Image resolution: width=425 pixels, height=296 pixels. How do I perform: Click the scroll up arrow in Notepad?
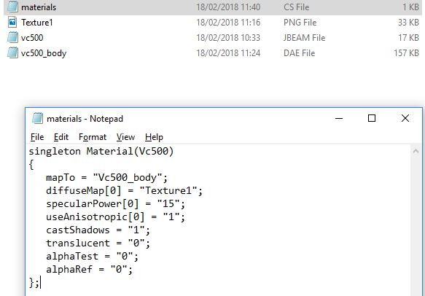click(416, 151)
